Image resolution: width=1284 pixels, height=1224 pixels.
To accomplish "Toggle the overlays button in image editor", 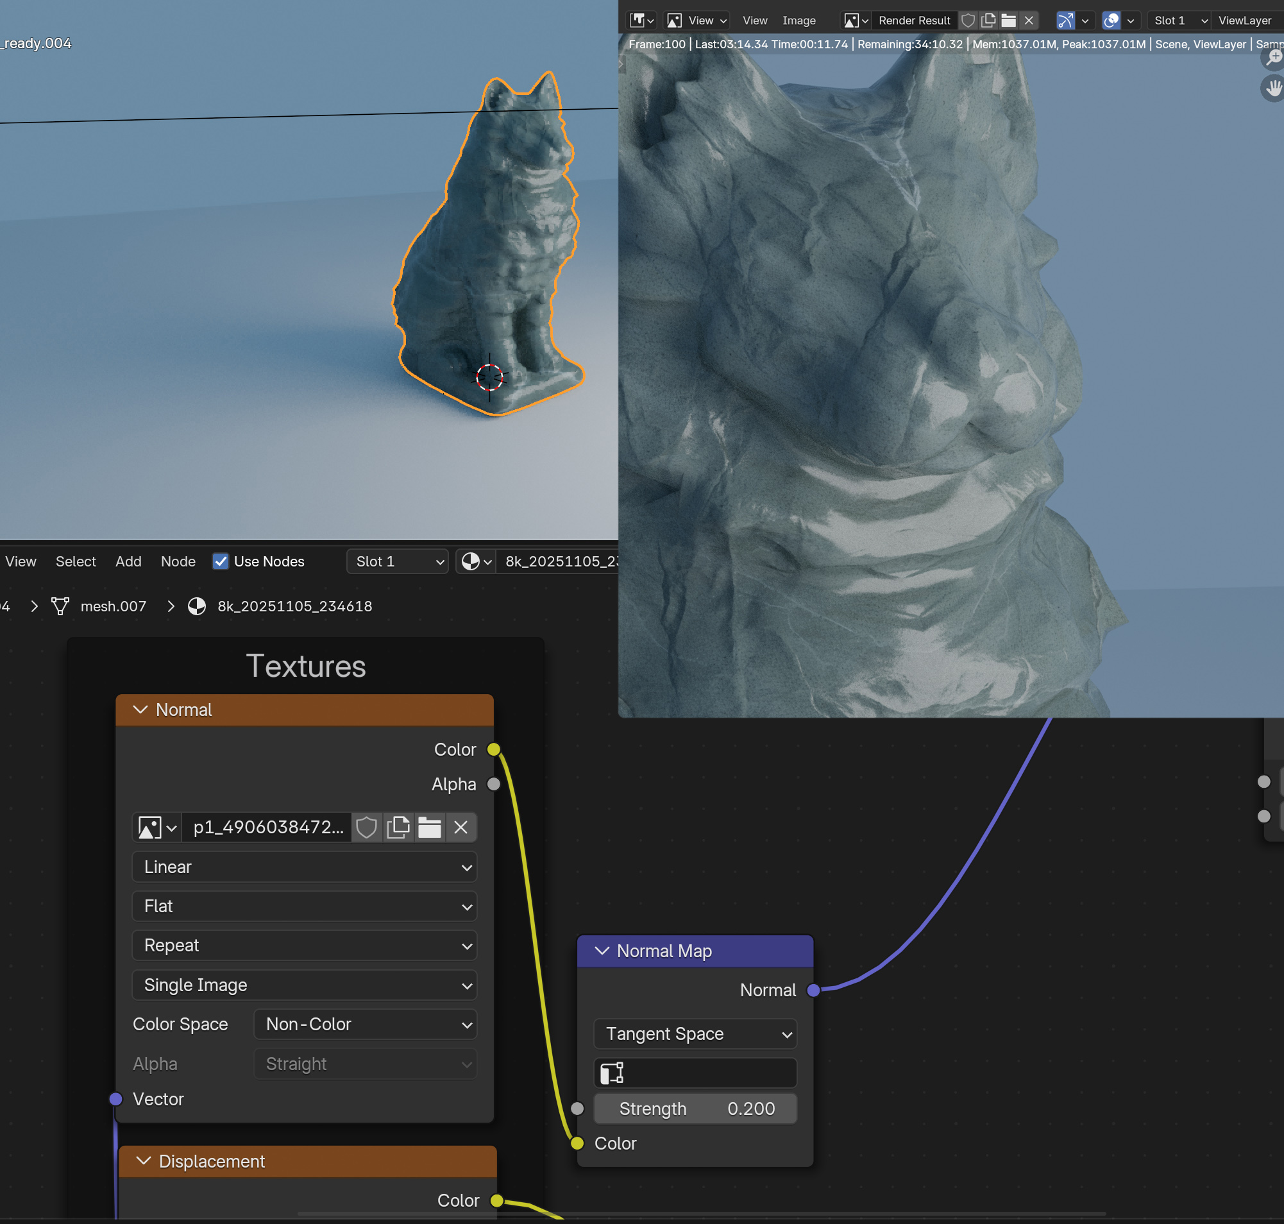I will [1111, 21].
